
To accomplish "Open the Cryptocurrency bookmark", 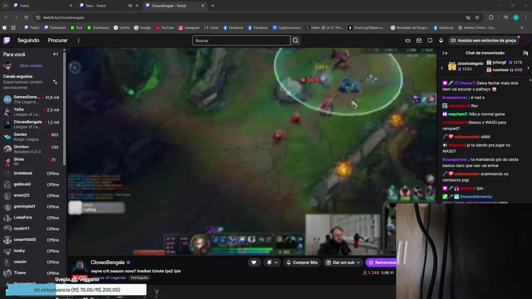I will 287,28.
